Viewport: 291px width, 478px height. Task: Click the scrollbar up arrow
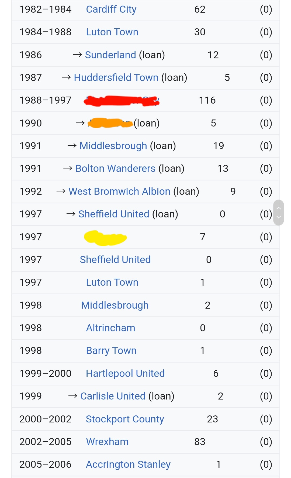(x=279, y=208)
